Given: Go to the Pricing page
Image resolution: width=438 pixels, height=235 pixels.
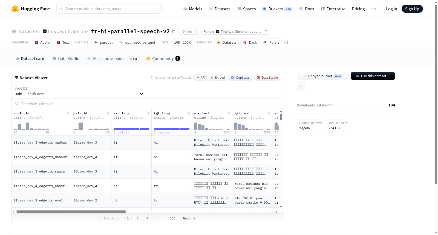Looking at the screenshot, I should 358,9.
